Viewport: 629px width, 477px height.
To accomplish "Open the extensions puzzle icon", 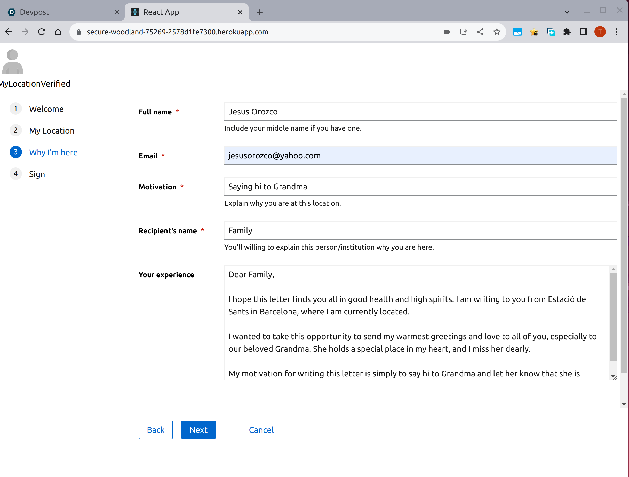I will 567,32.
